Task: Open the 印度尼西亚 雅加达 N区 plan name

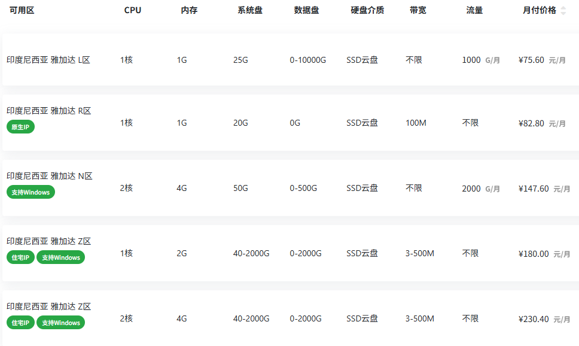Action: point(49,176)
